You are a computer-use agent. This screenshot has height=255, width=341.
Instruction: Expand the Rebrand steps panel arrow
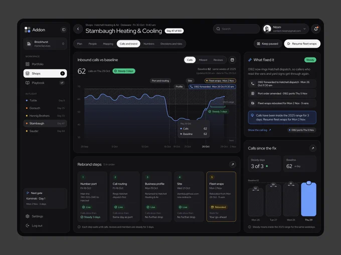(x=233, y=164)
